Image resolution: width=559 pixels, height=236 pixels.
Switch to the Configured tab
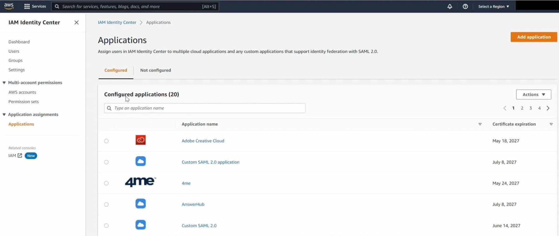click(x=116, y=70)
